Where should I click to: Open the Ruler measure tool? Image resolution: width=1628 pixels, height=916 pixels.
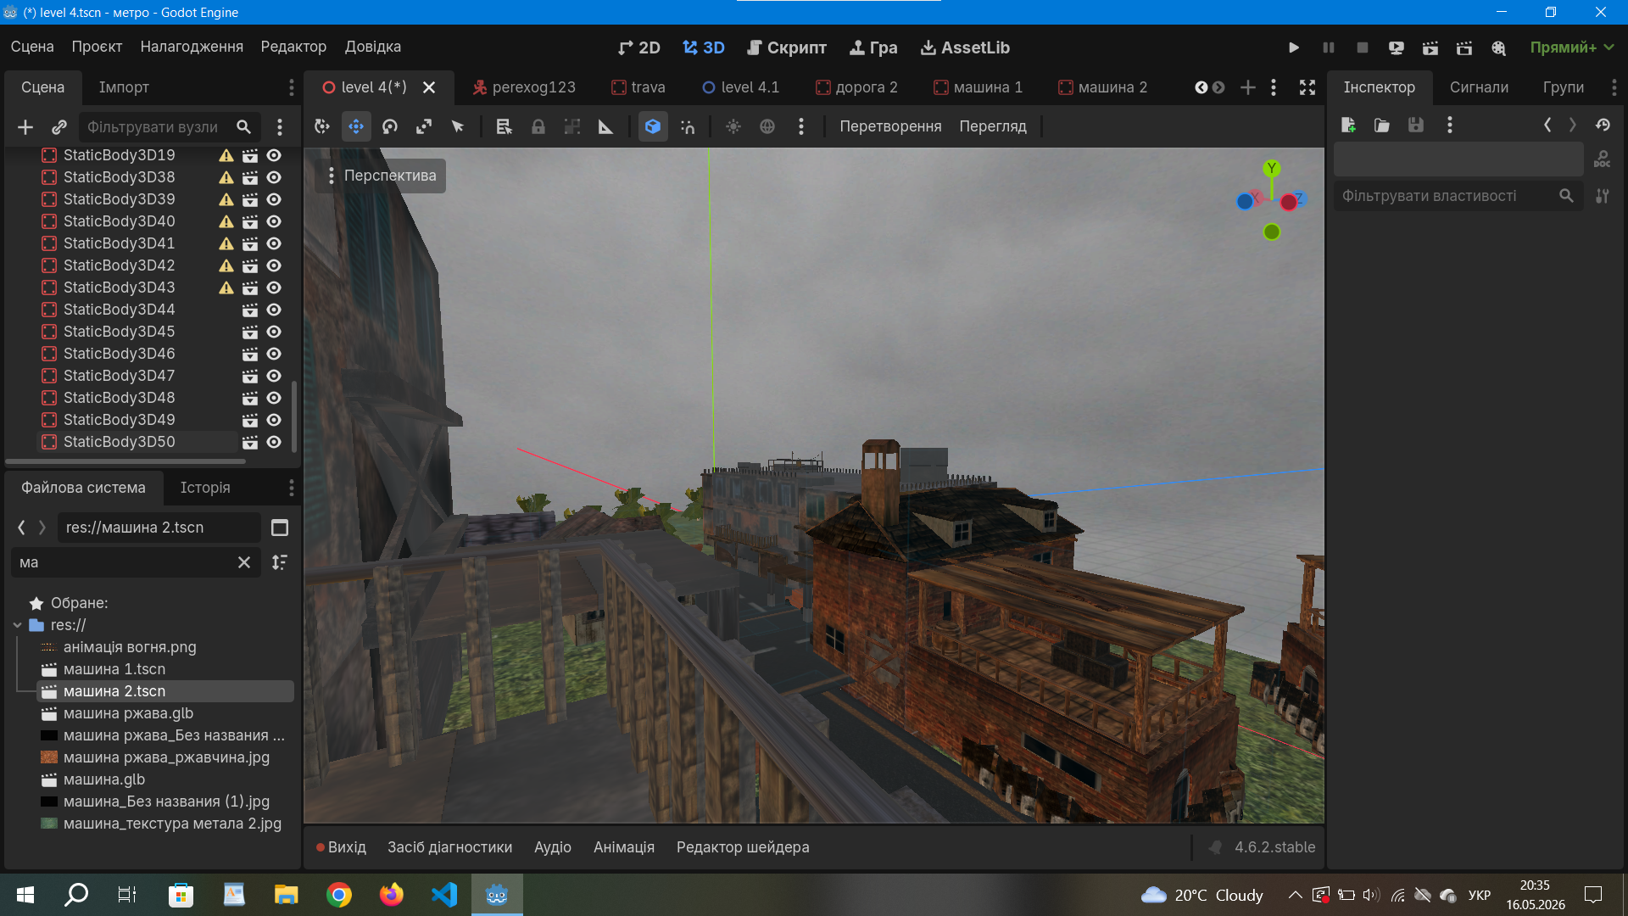tap(605, 126)
